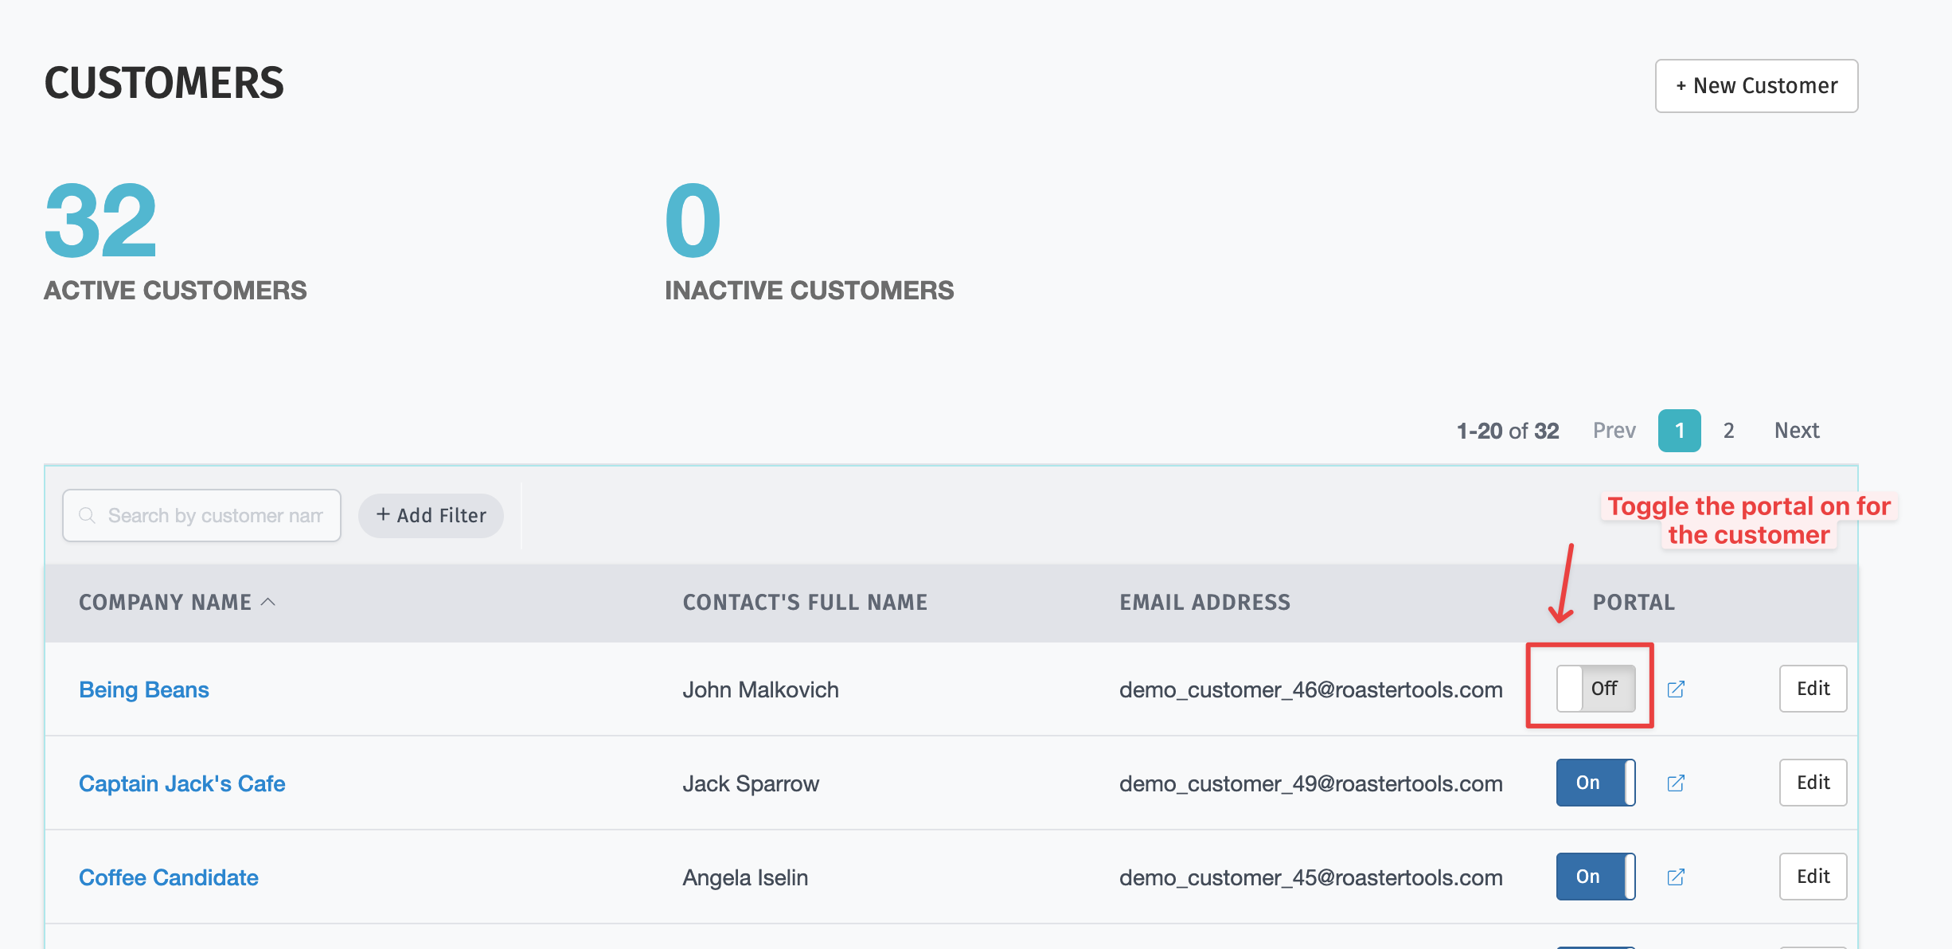Select page 1 in pagination
This screenshot has width=1952, height=949.
pyautogui.click(x=1679, y=431)
